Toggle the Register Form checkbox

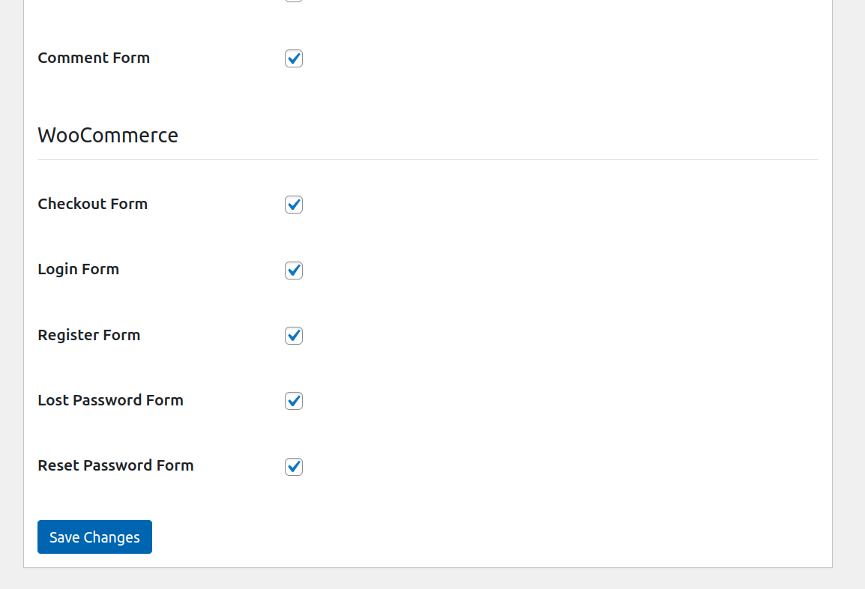pyautogui.click(x=294, y=335)
